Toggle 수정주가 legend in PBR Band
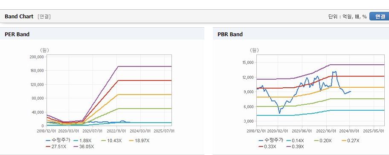This screenshot has height=155, width=389. pyautogui.click(x=271, y=141)
